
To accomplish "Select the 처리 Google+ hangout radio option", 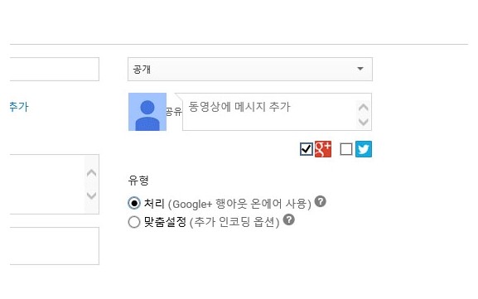I will pos(134,203).
